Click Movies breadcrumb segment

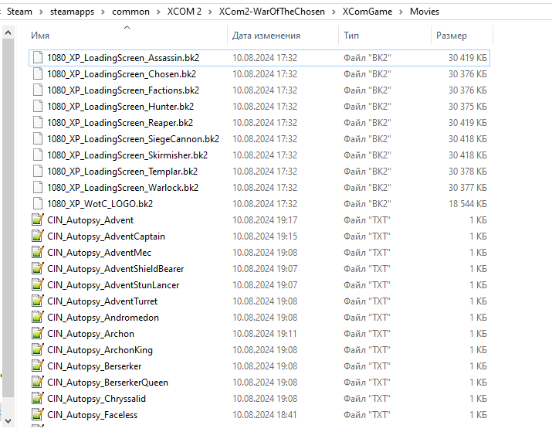[424, 12]
